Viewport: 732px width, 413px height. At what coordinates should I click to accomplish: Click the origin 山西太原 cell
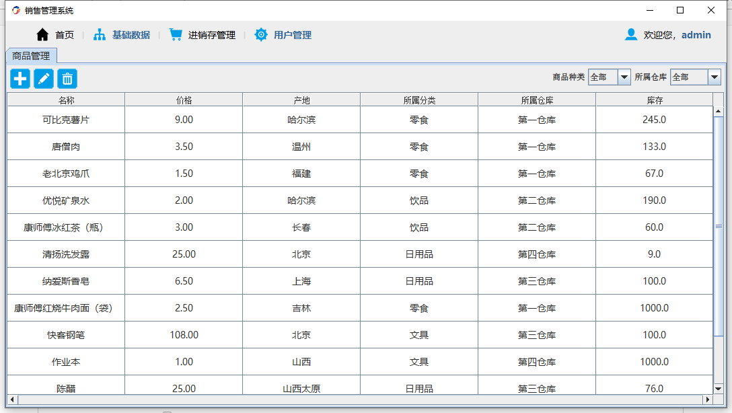[x=301, y=385]
